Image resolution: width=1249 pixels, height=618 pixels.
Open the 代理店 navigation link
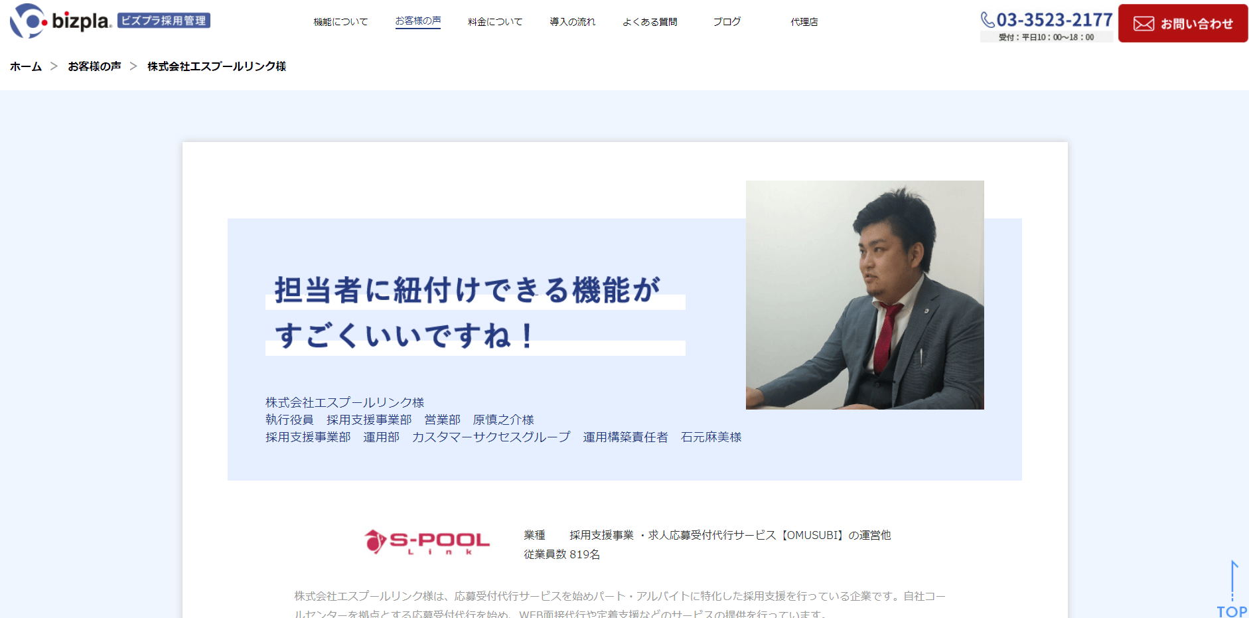[x=804, y=22]
